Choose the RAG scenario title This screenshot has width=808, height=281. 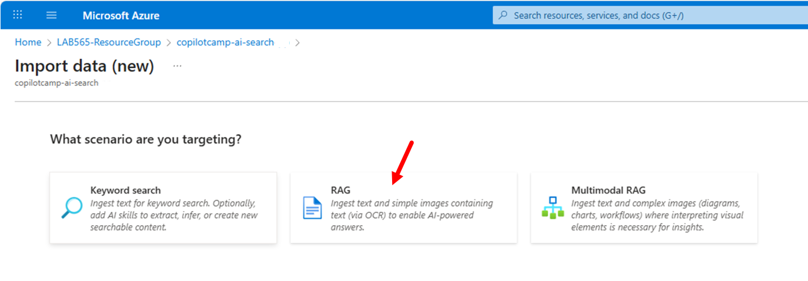(341, 190)
